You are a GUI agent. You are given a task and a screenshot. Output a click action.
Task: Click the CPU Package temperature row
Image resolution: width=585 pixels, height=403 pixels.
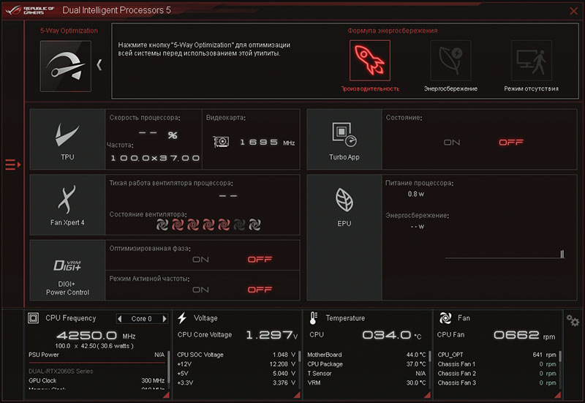[x=366, y=364]
